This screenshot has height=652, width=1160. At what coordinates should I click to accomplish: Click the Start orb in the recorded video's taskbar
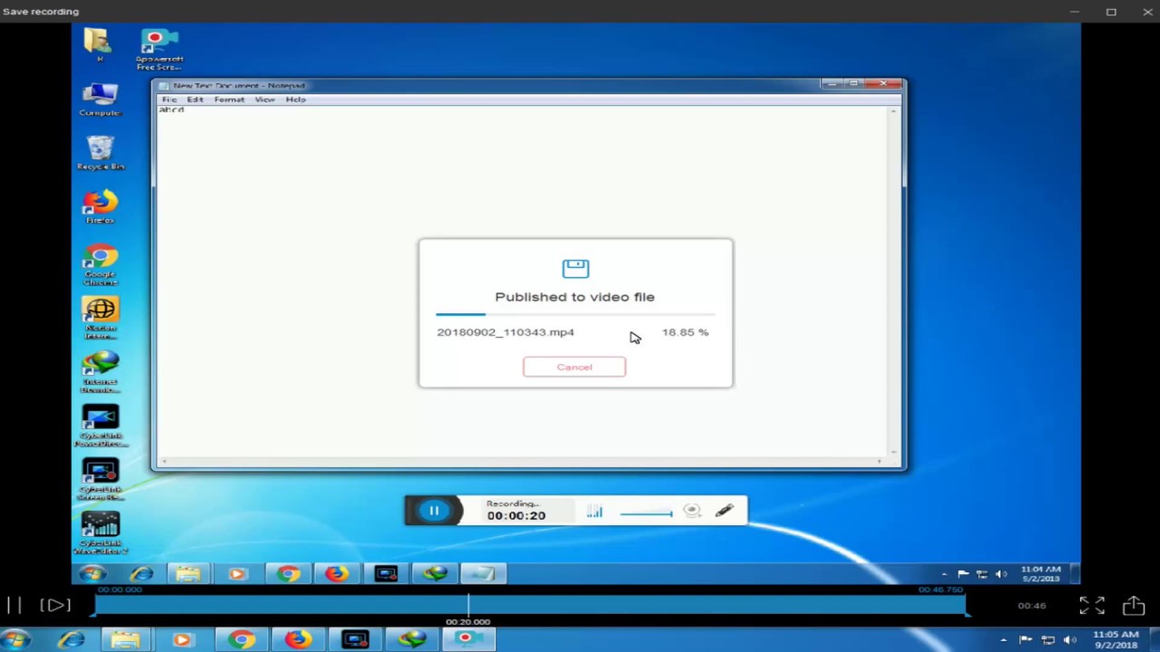[x=92, y=573]
